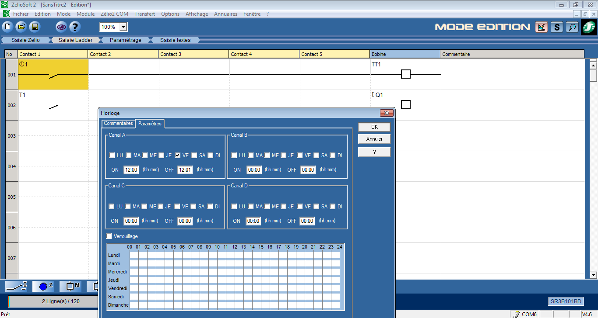Click the New file toolbar icon
This screenshot has height=318, width=598.
click(7, 27)
